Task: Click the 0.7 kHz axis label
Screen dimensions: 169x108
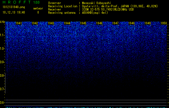Action: (2, 89)
